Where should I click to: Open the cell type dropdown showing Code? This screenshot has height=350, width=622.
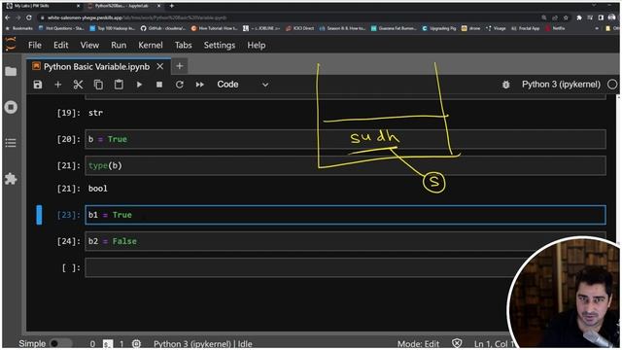(242, 85)
